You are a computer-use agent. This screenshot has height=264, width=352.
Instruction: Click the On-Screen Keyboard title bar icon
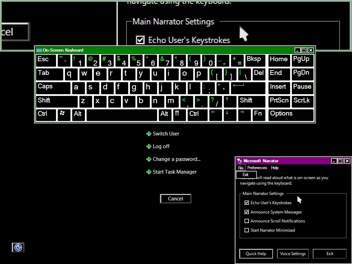39,50
